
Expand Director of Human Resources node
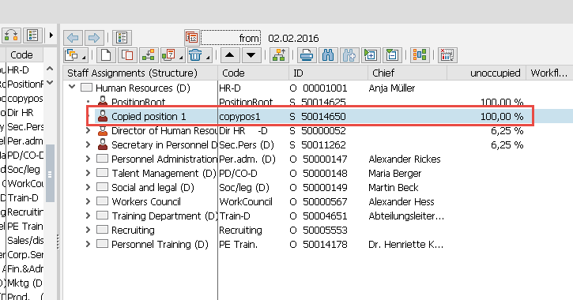pos(88,130)
